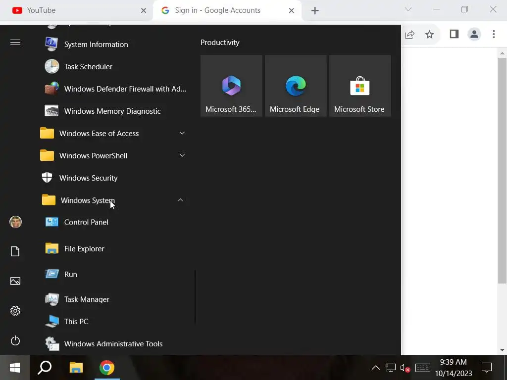This screenshot has height=380, width=507.
Task: Toggle Chrome side panel
Action: [455, 34]
